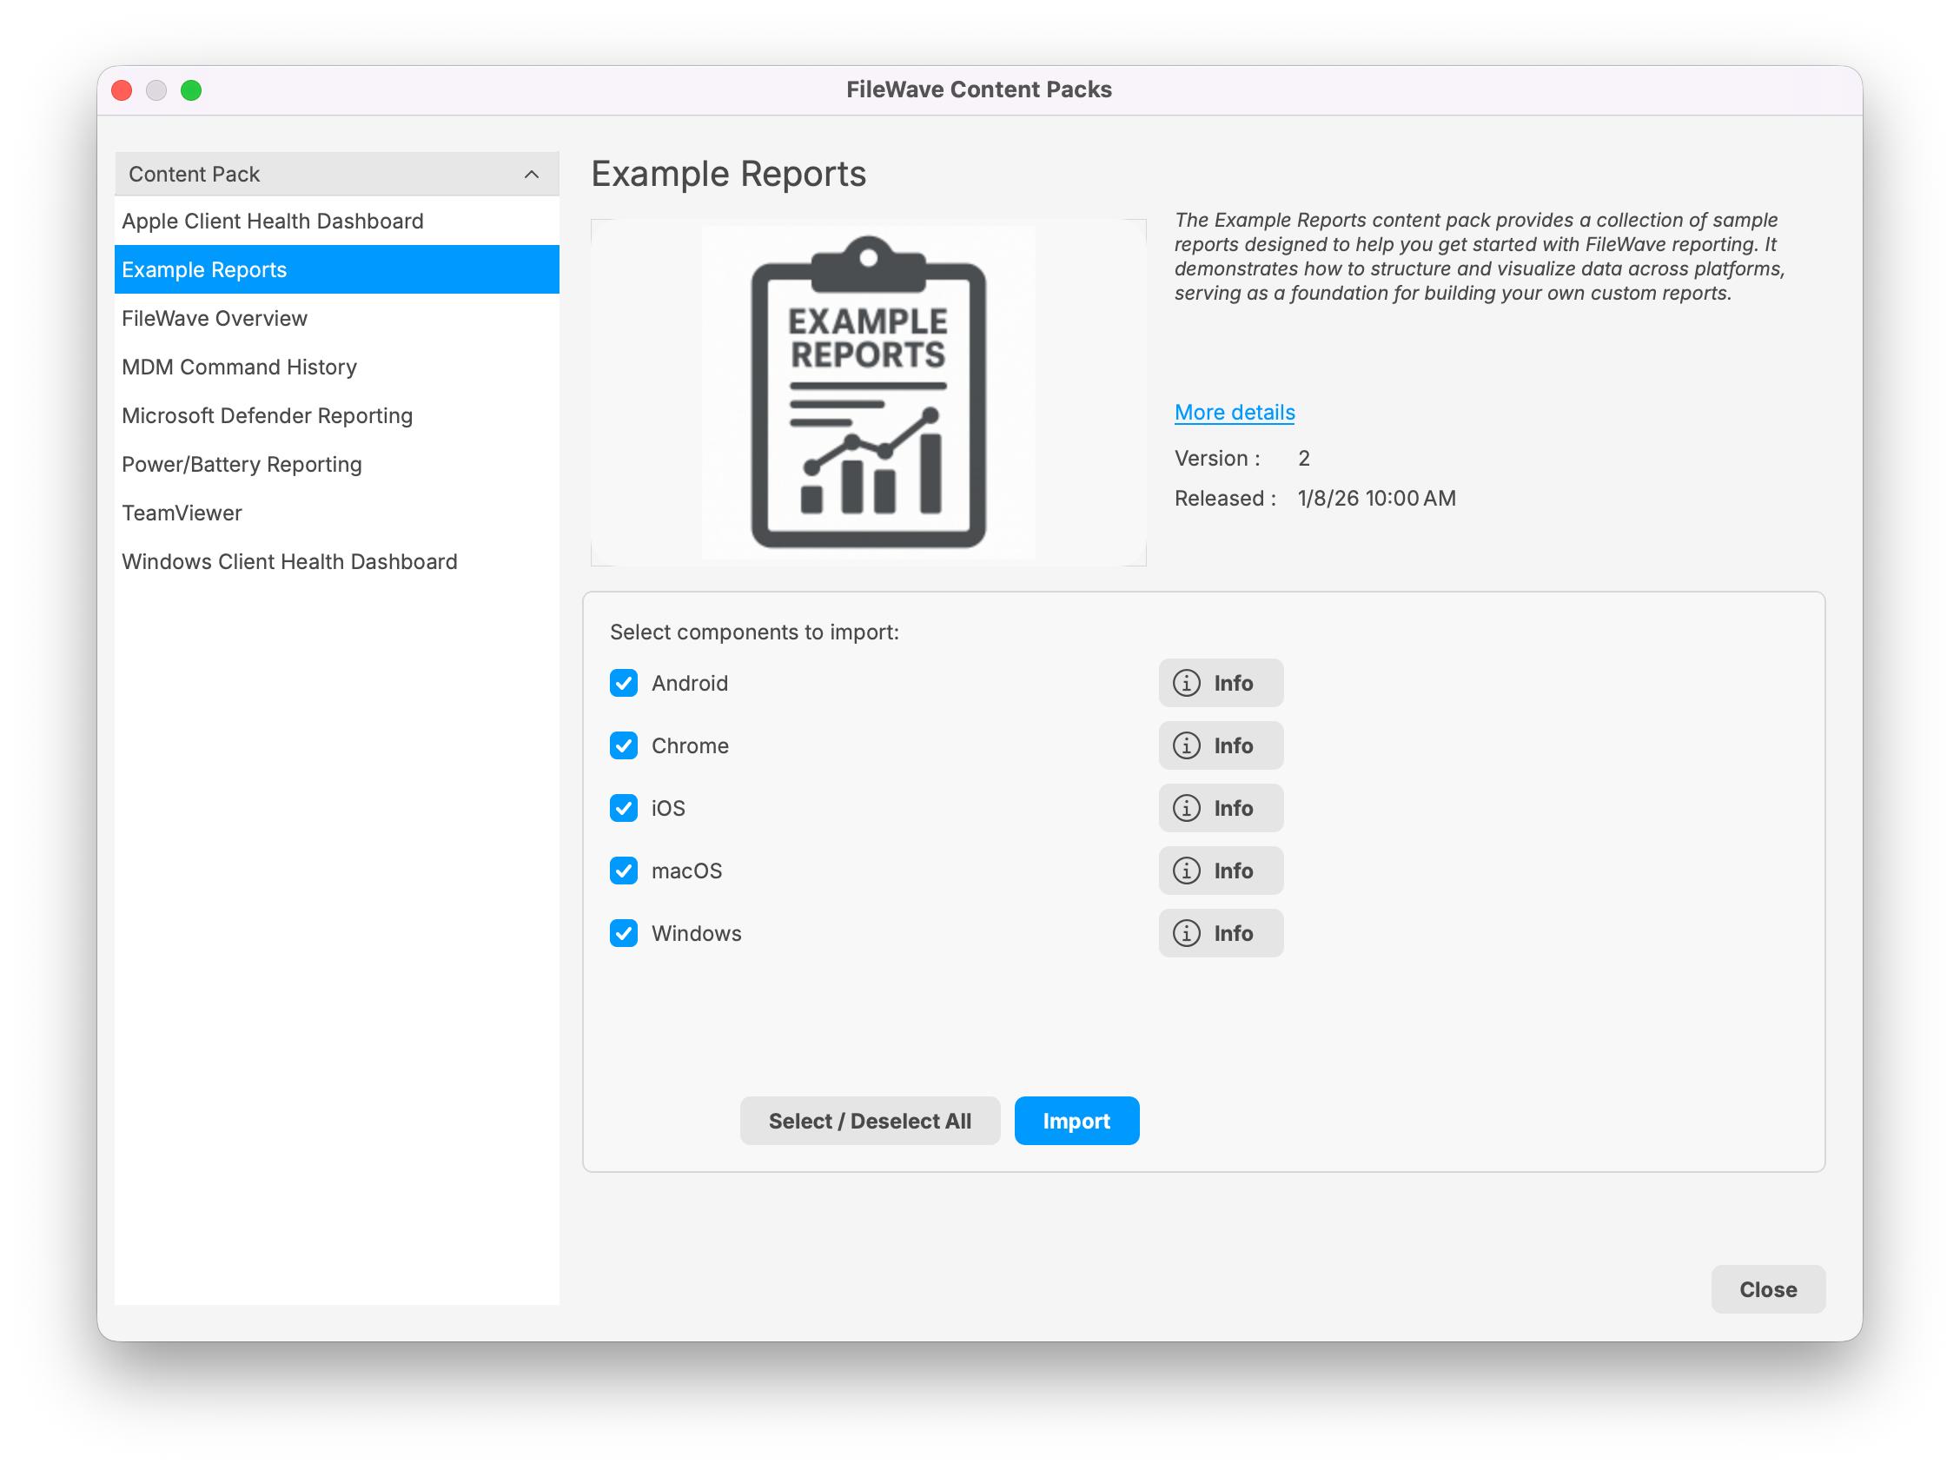This screenshot has width=1960, height=1470.
Task: Toggle the macOS component checkbox
Action: pyautogui.click(x=624, y=871)
